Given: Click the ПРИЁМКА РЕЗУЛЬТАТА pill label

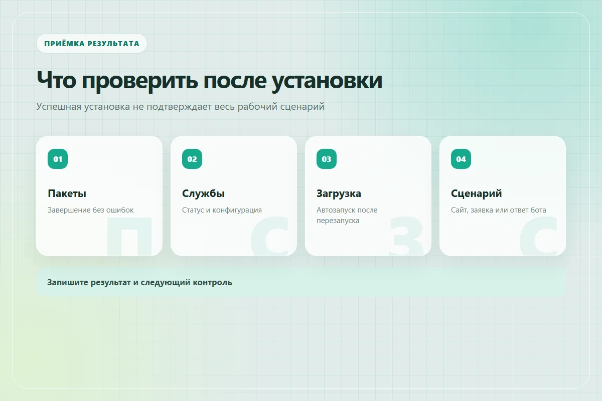Looking at the screenshot, I should [x=92, y=44].
